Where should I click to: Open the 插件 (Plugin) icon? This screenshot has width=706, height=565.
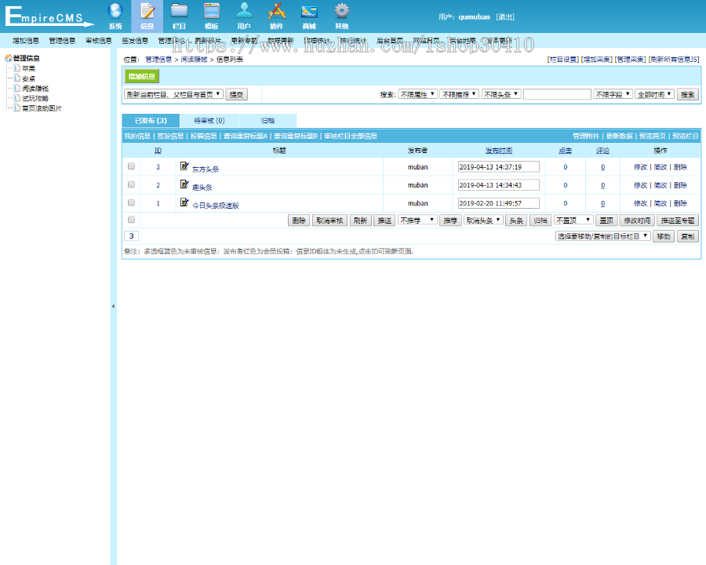pos(276,12)
